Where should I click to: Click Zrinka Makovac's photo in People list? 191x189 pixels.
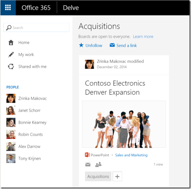pyautogui.click(x=11, y=98)
